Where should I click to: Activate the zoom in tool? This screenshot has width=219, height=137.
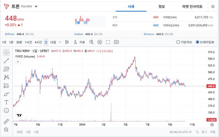tap(6, 130)
